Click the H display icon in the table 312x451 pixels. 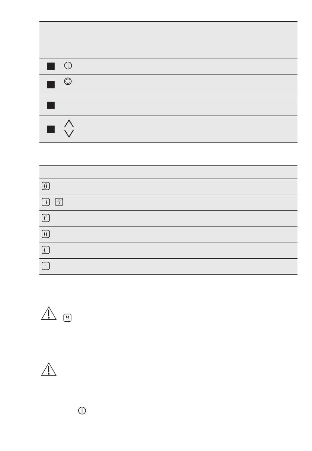tap(46, 234)
